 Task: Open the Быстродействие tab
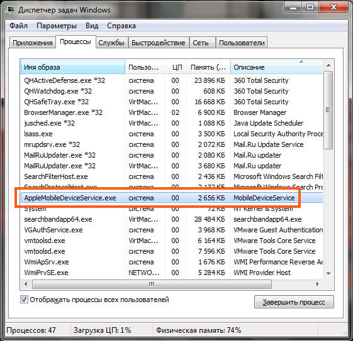click(x=159, y=43)
